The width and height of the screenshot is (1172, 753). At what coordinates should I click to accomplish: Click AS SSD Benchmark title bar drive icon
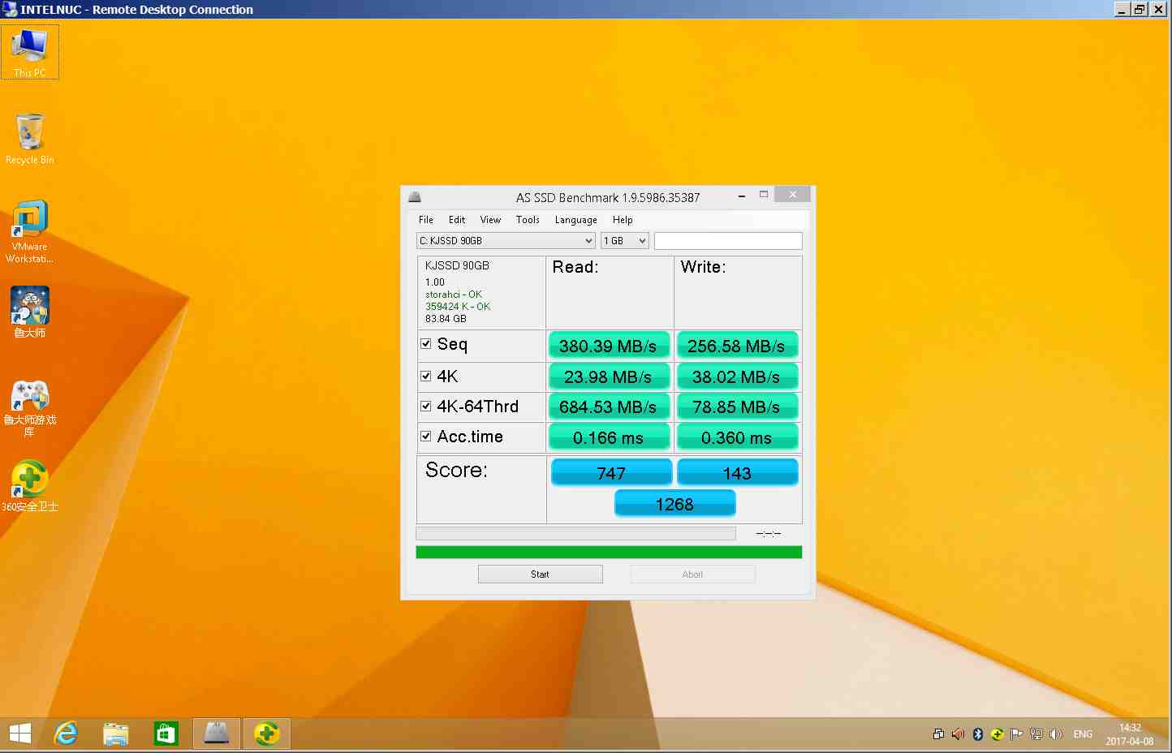(x=415, y=196)
